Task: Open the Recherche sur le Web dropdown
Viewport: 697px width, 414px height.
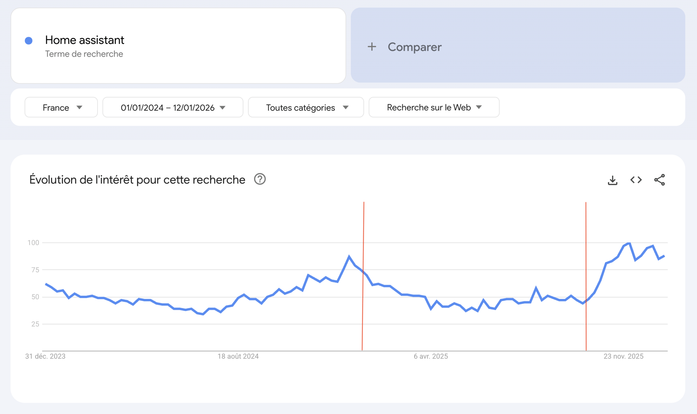Action: click(x=434, y=107)
